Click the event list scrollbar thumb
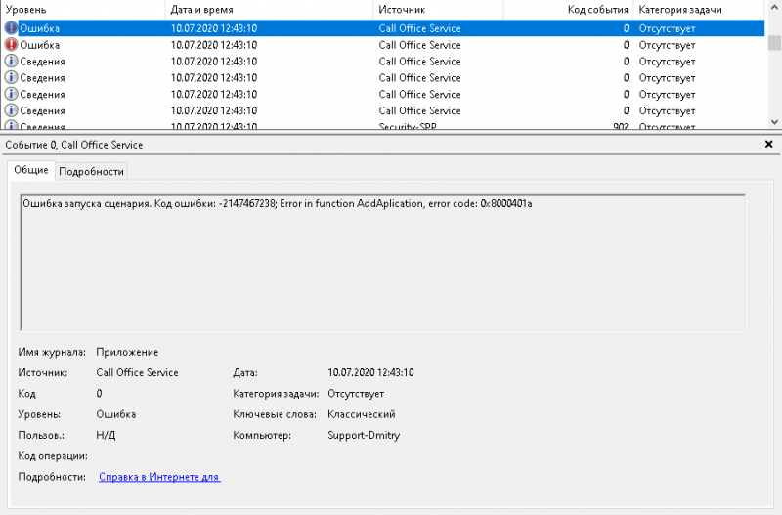This screenshot has height=515, width=782. (x=774, y=43)
